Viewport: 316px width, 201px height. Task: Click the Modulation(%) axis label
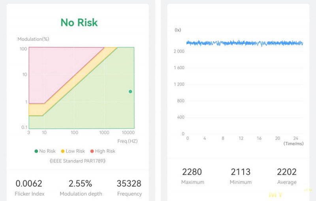point(33,39)
